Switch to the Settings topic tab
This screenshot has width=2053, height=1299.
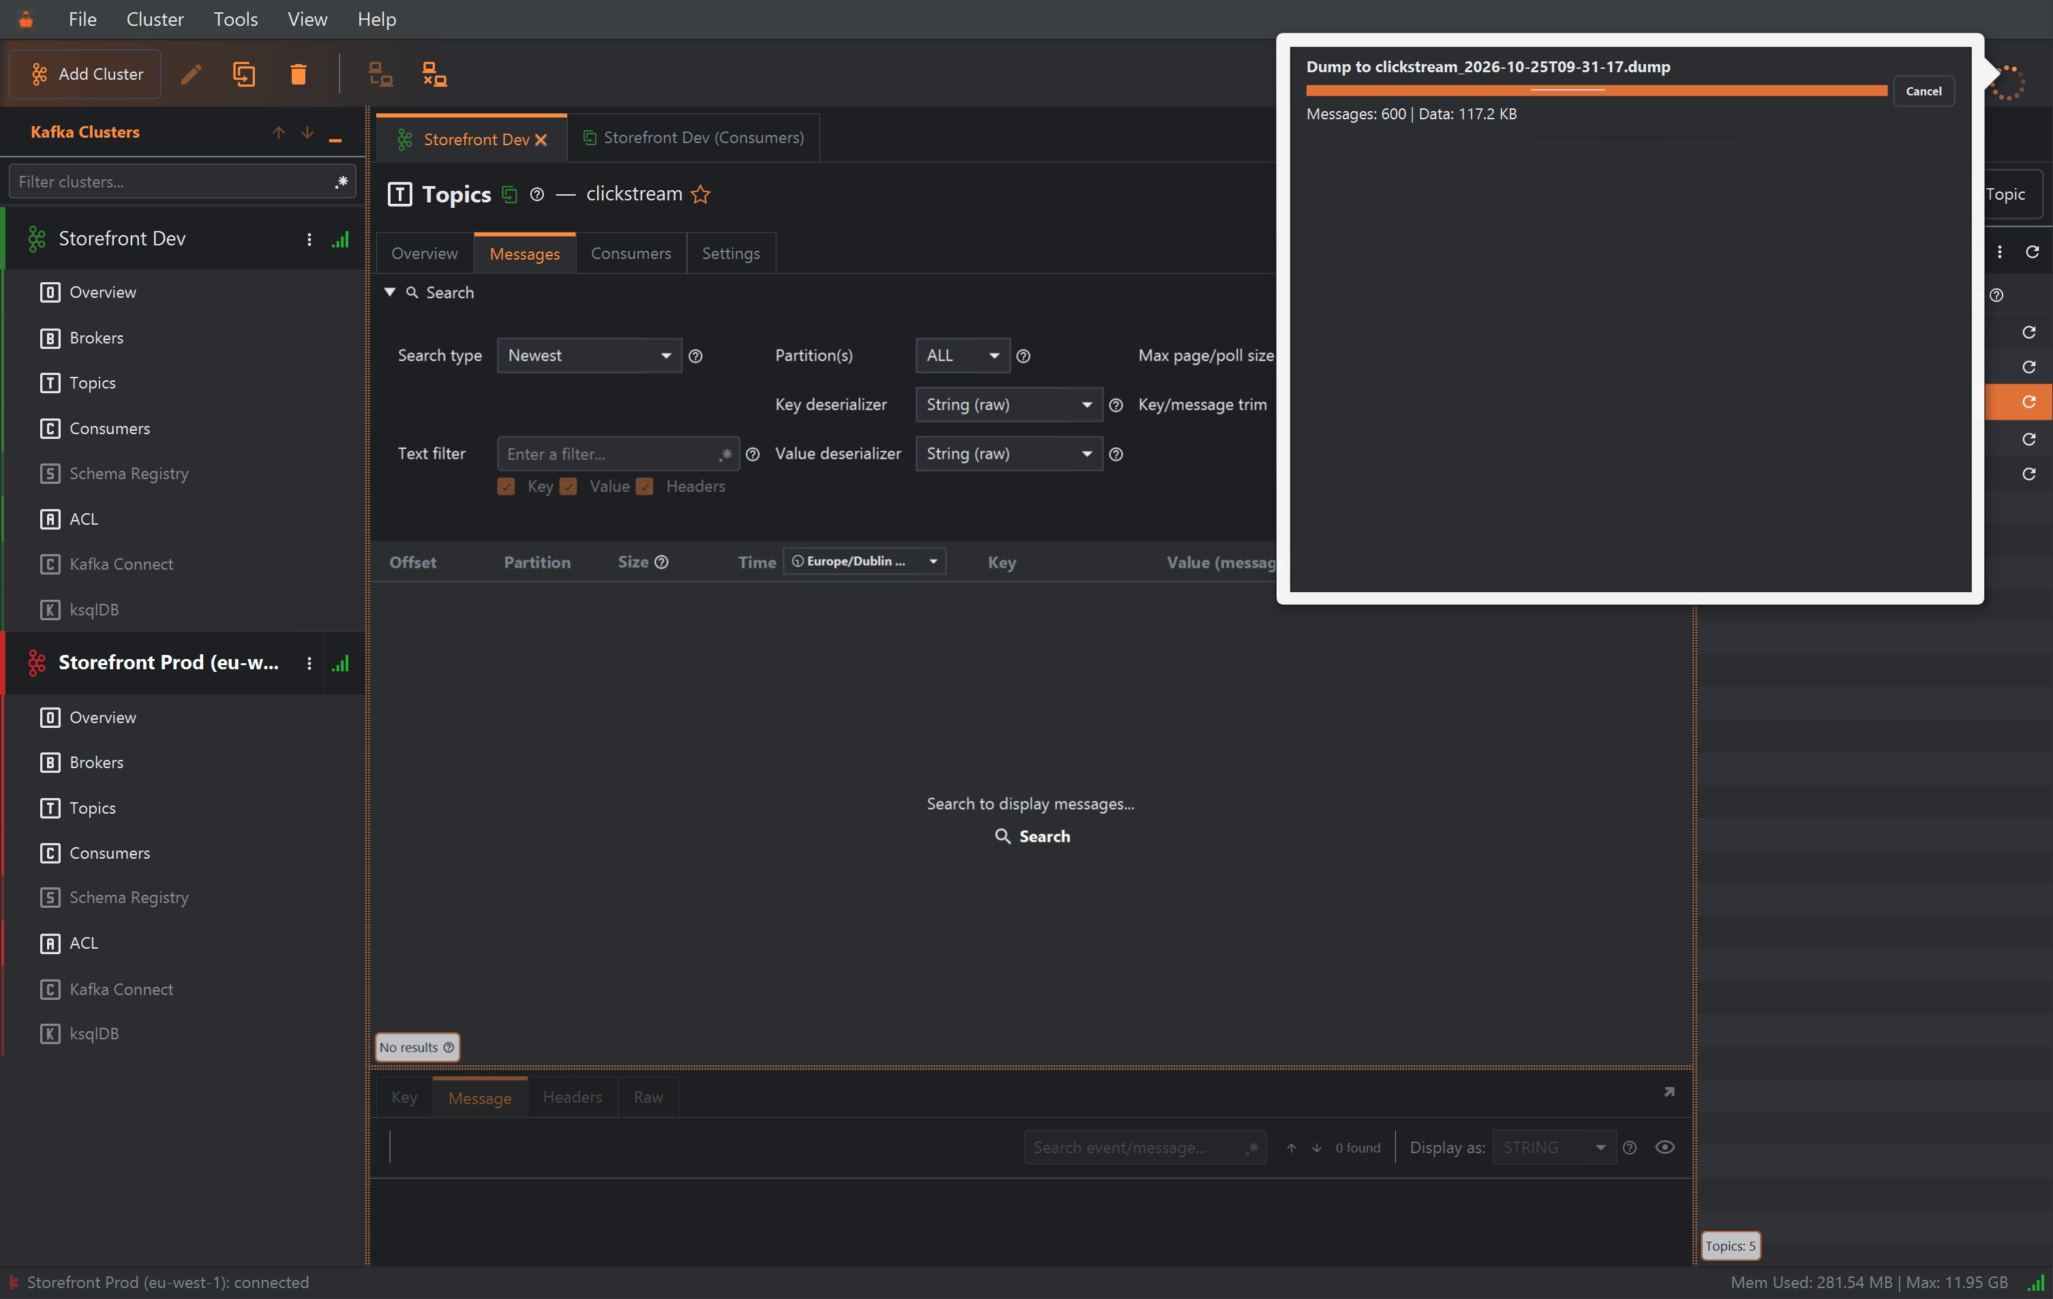click(x=731, y=253)
